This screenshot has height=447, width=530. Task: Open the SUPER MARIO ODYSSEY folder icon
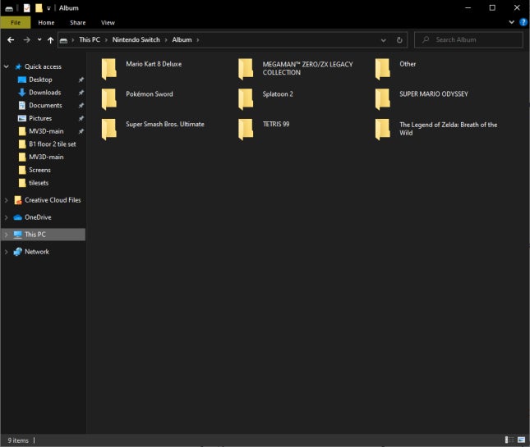coord(383,99)
